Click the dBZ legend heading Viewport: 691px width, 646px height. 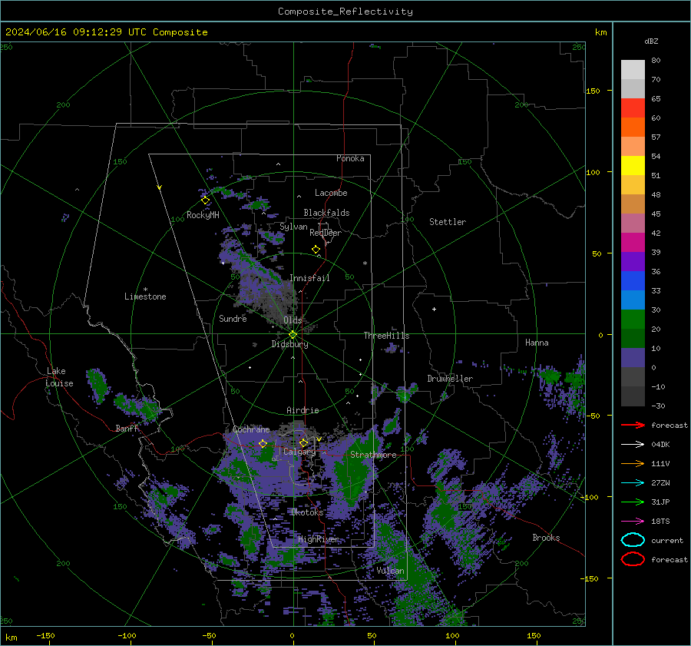[x=651, y=41]
